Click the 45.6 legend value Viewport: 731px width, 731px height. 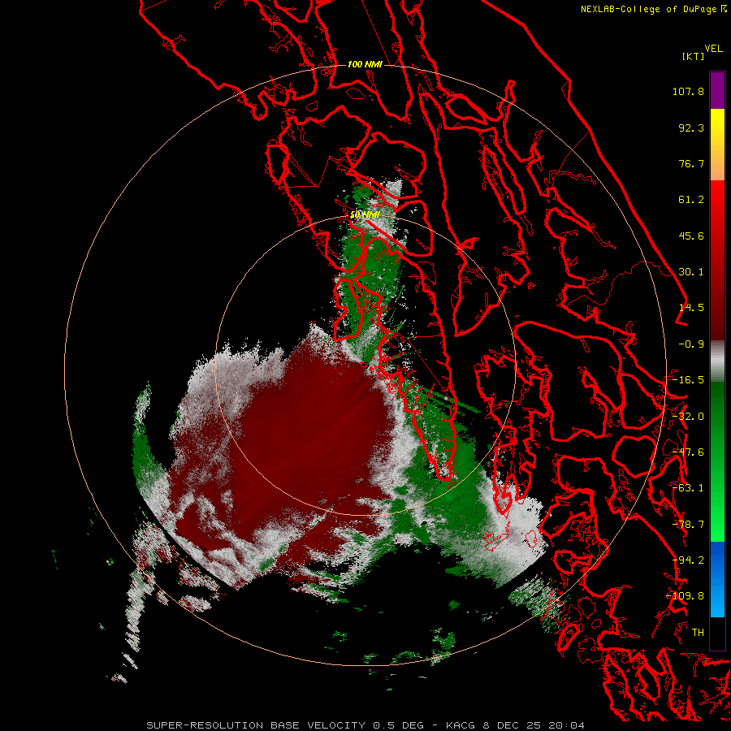(x=691, y=236)
